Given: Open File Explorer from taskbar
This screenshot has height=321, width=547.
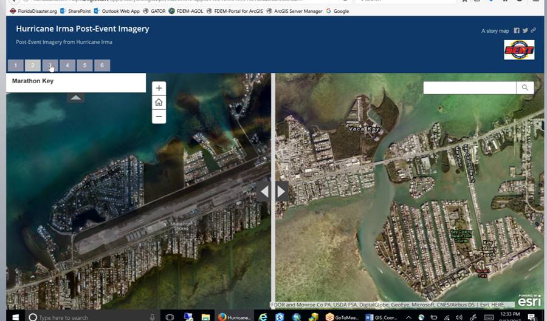Looking at the screenshot, I should (206, 317).
